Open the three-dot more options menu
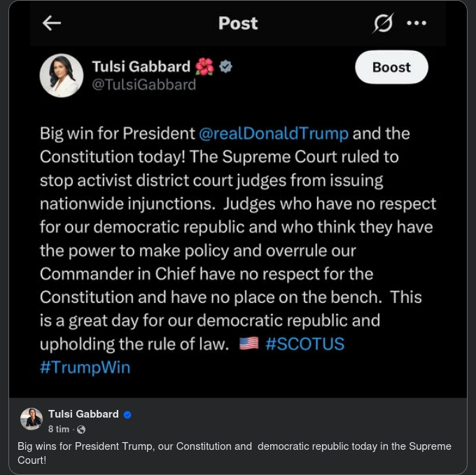Image resolution: width=476 pixels, height=475 pixels. tap(416, 23)
